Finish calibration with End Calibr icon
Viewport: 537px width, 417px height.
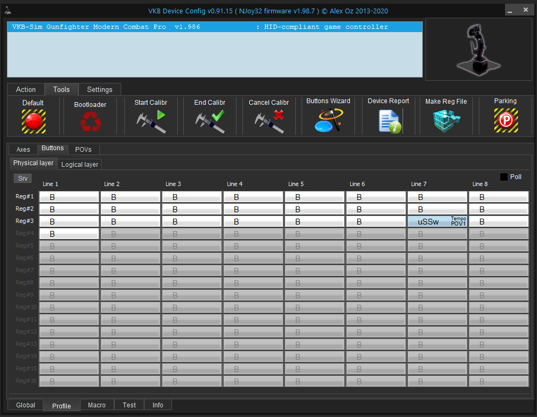210,121
